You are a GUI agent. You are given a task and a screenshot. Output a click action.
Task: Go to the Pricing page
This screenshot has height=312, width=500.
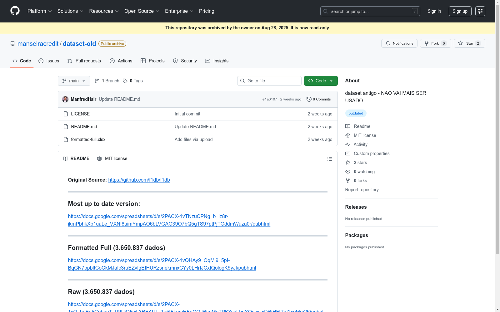point(207,11)
